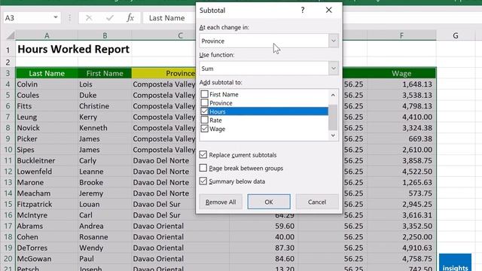This screenshot has height=271, width=482.
Task: Click the wage cell '4,410.00'
Action: click(x=401, y=117)
